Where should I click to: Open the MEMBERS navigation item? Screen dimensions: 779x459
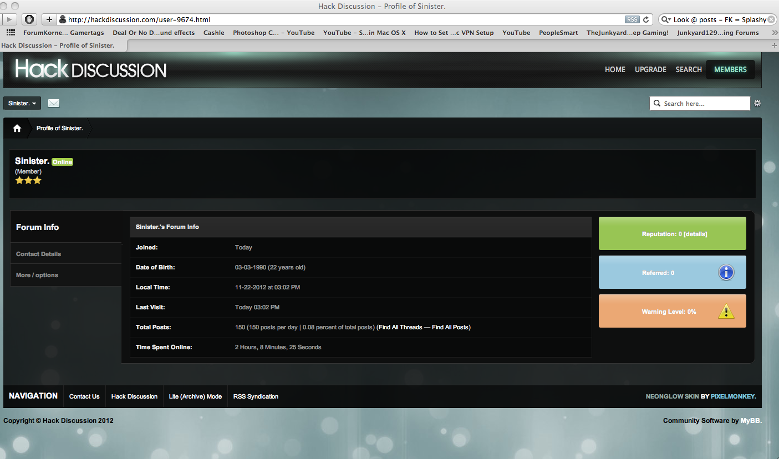730,69
